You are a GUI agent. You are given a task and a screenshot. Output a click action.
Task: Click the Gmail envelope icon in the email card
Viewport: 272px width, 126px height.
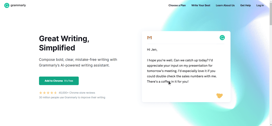coord(150,38)
